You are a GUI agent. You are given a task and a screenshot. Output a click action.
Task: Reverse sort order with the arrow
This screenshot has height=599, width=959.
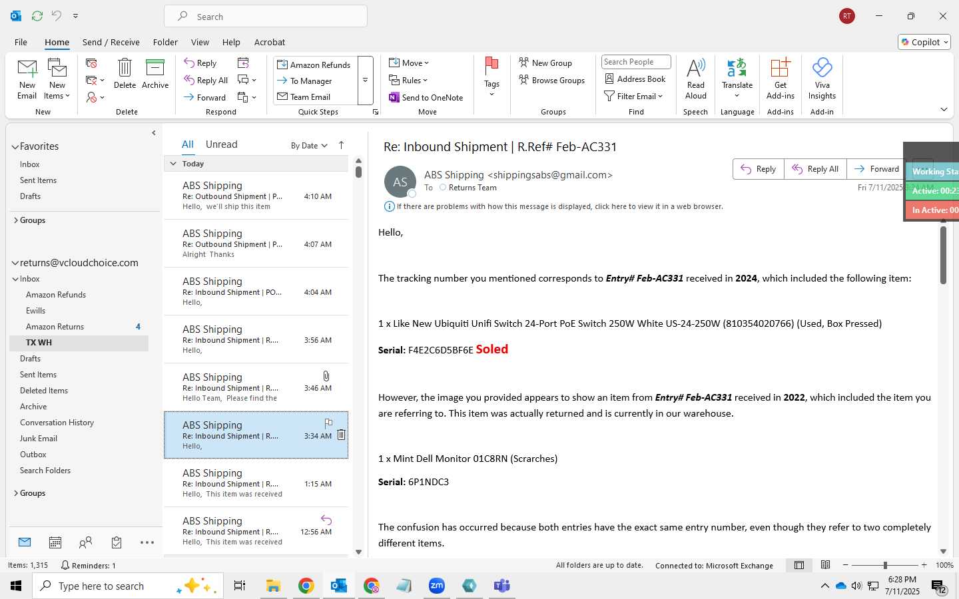click(342, 145)
